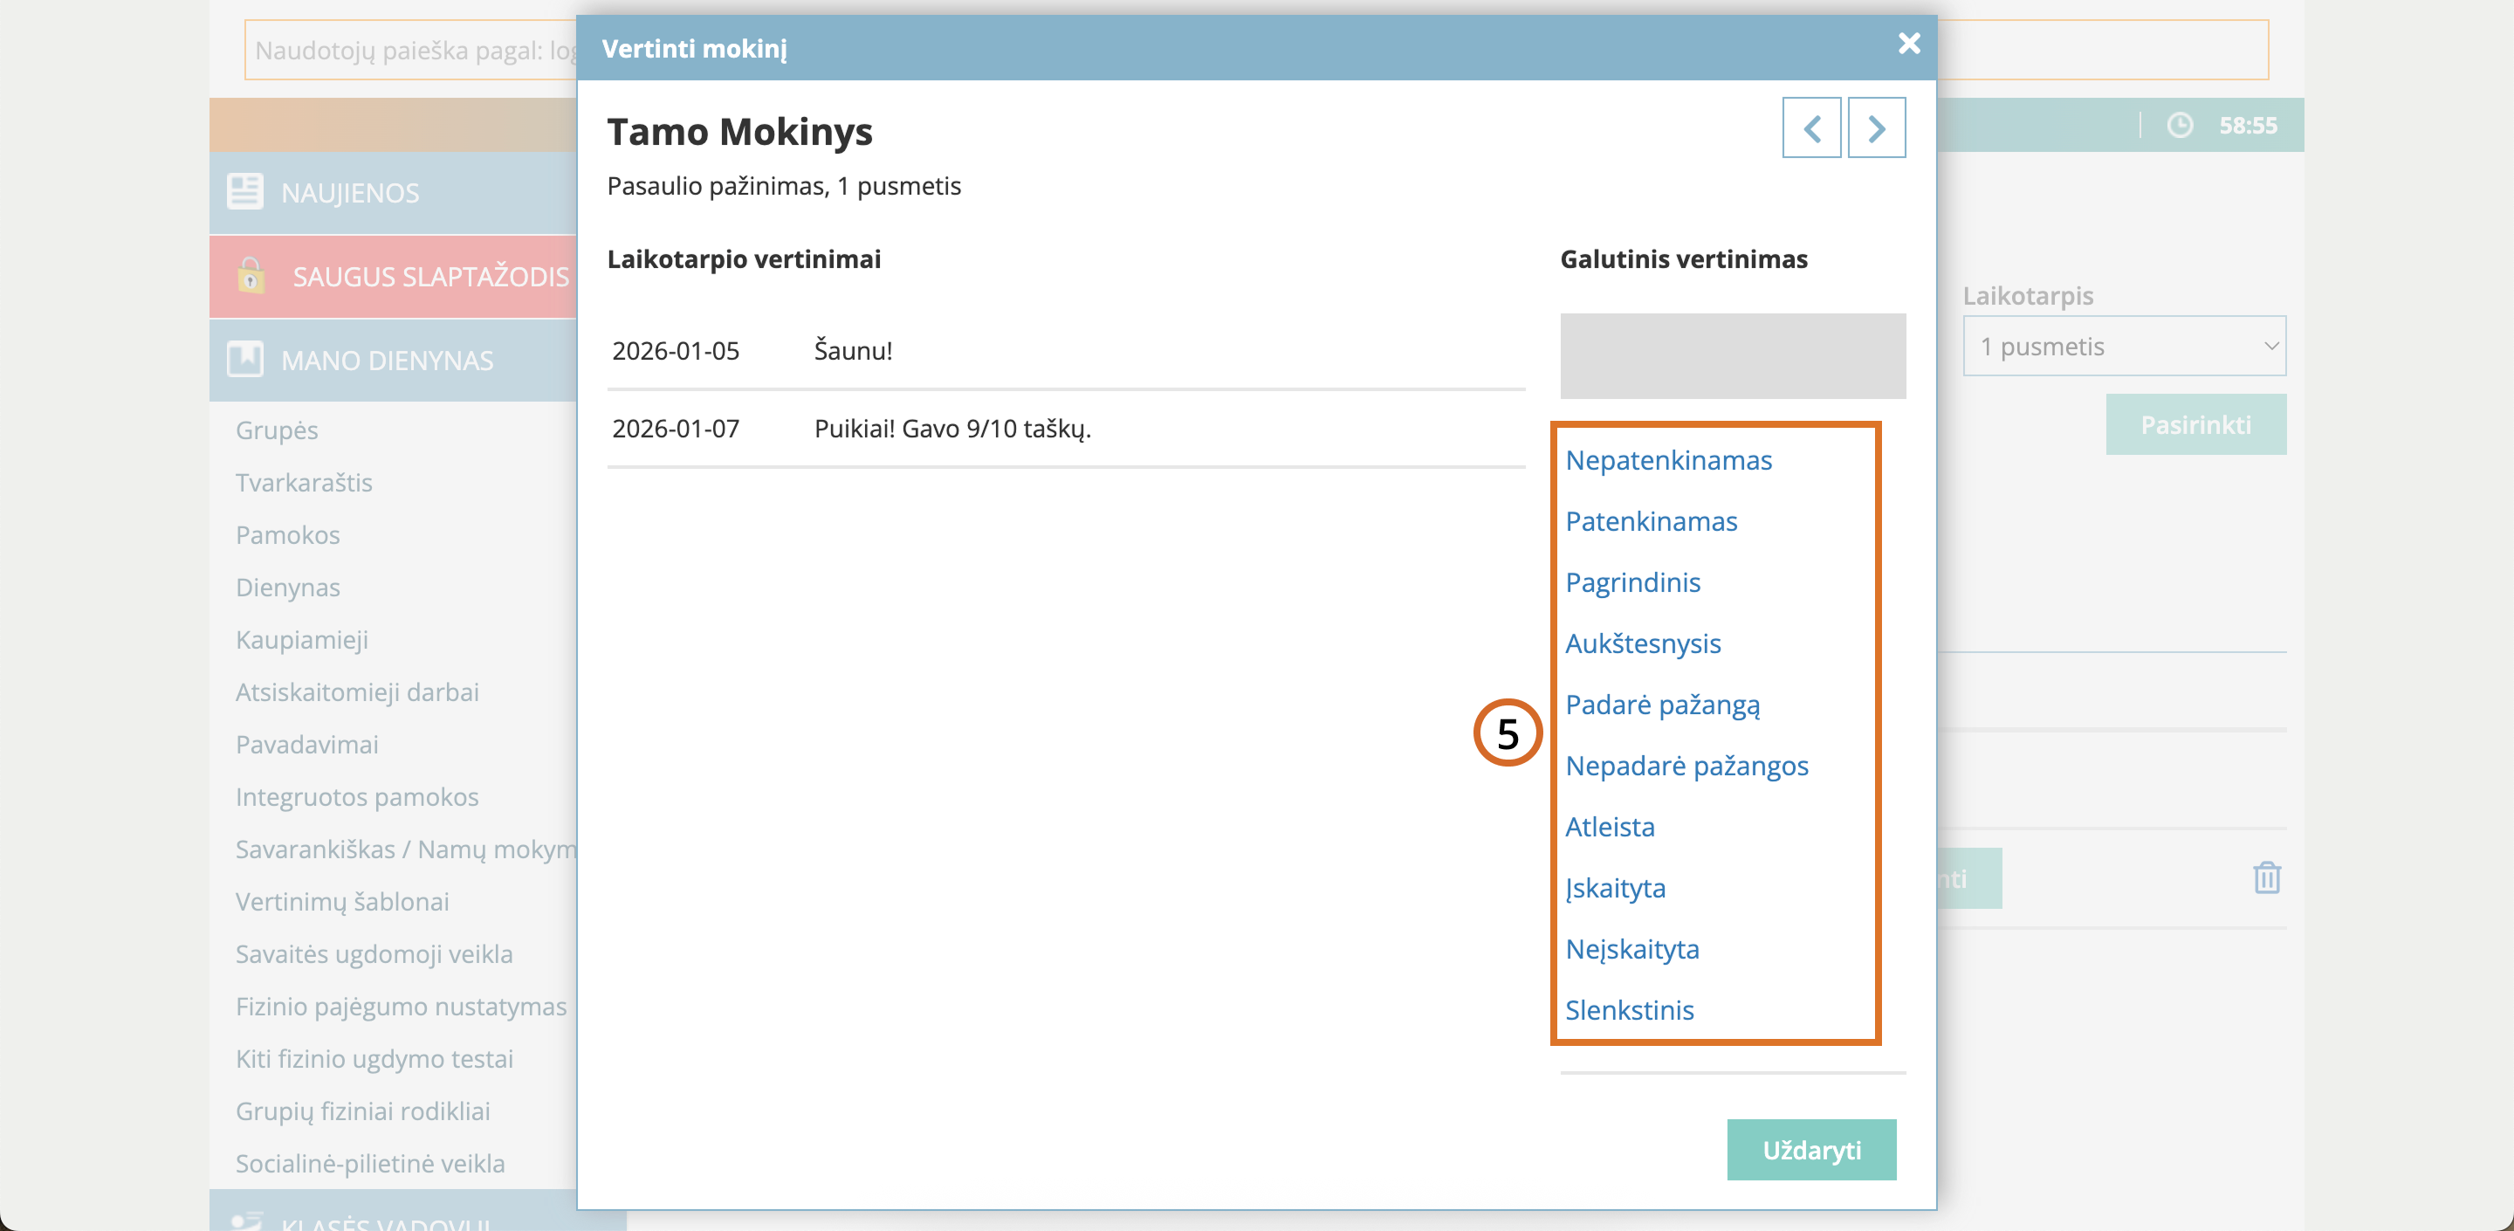Click the Naujienos news icon
The height and width of the screenshot is (1231, 2514).
tap(244, 191)
